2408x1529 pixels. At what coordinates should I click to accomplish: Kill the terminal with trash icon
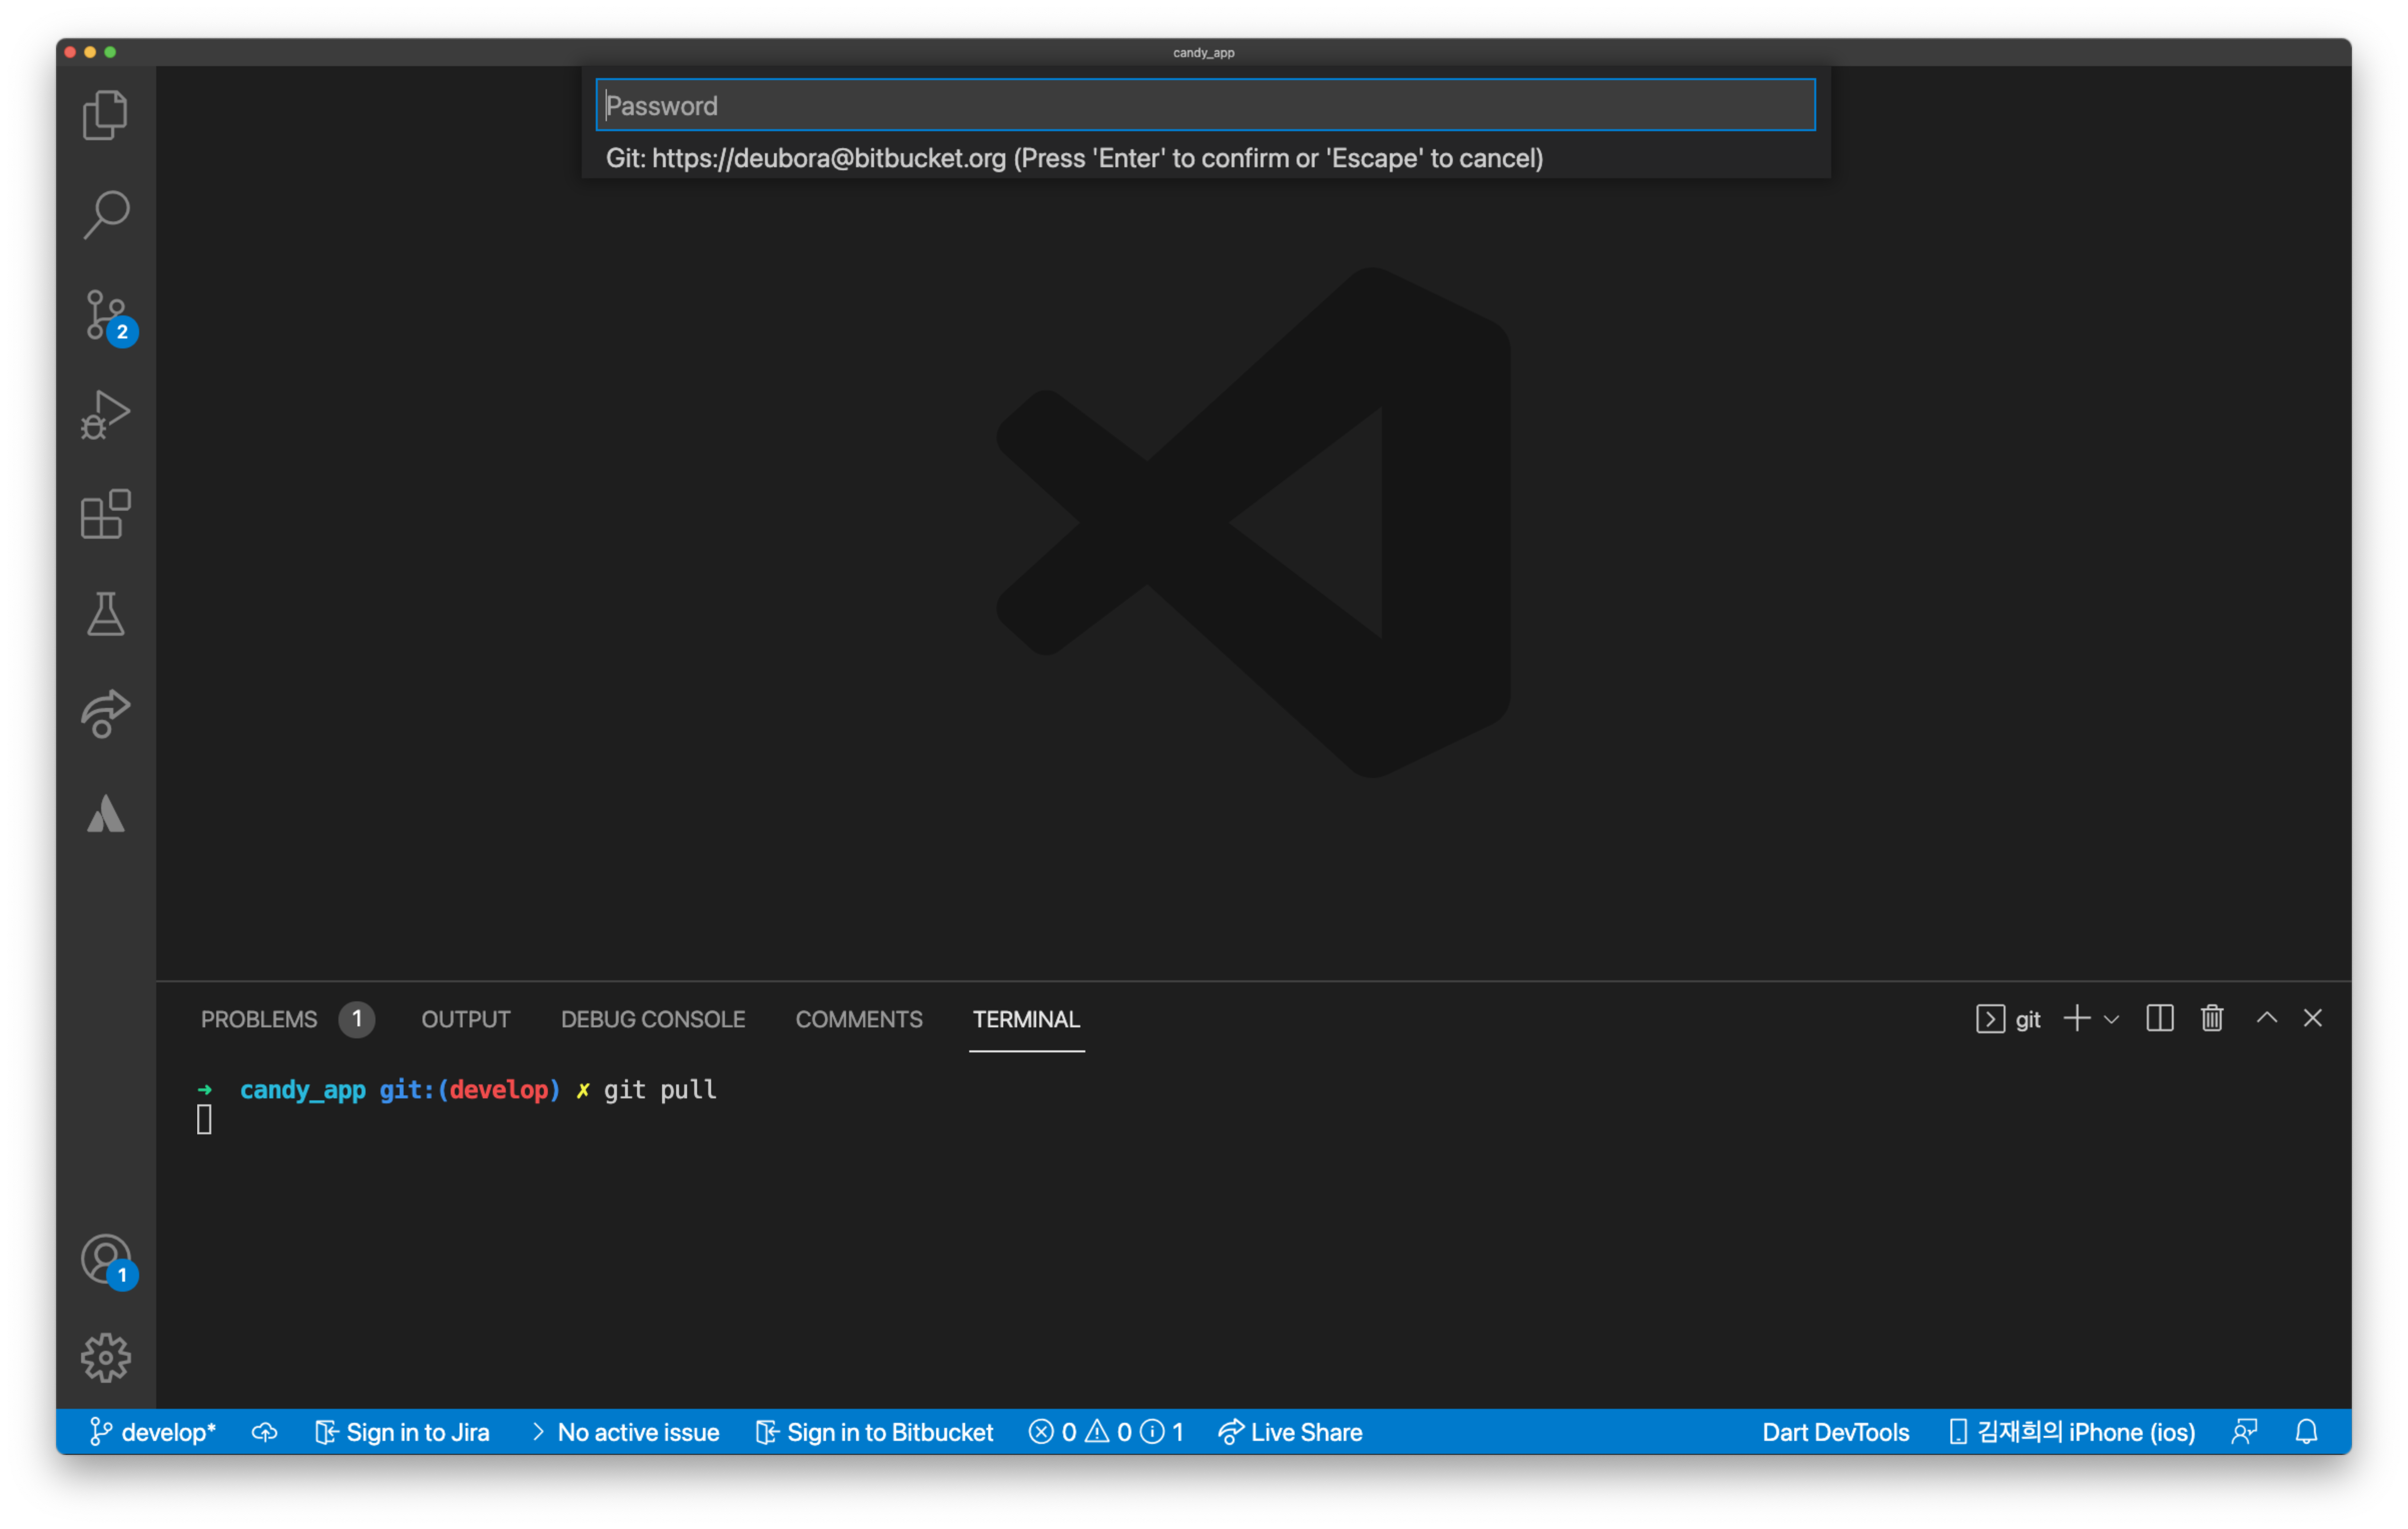coord(2211,1018)
